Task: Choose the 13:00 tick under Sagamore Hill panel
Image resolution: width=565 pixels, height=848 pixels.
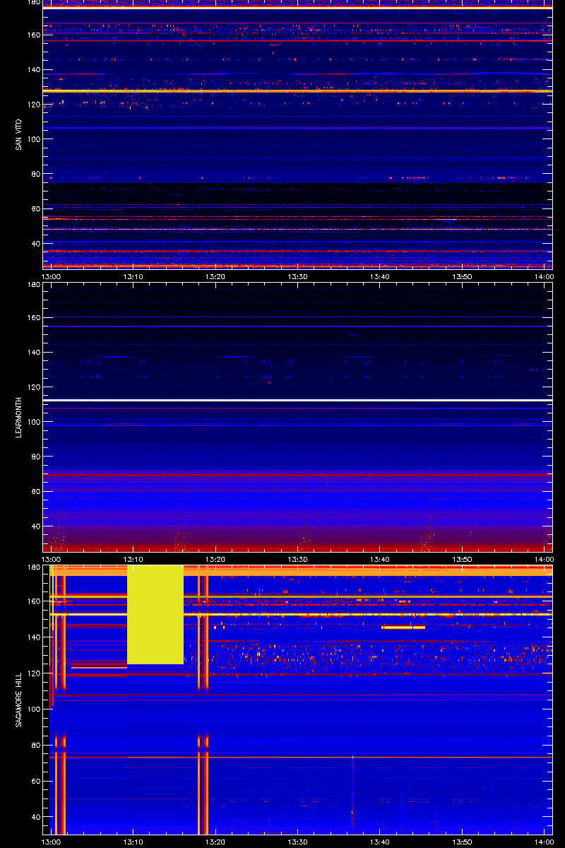Action: [52, 842]
